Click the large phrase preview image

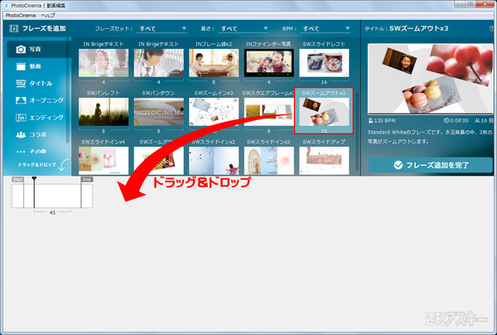click(x=431, y=78)
